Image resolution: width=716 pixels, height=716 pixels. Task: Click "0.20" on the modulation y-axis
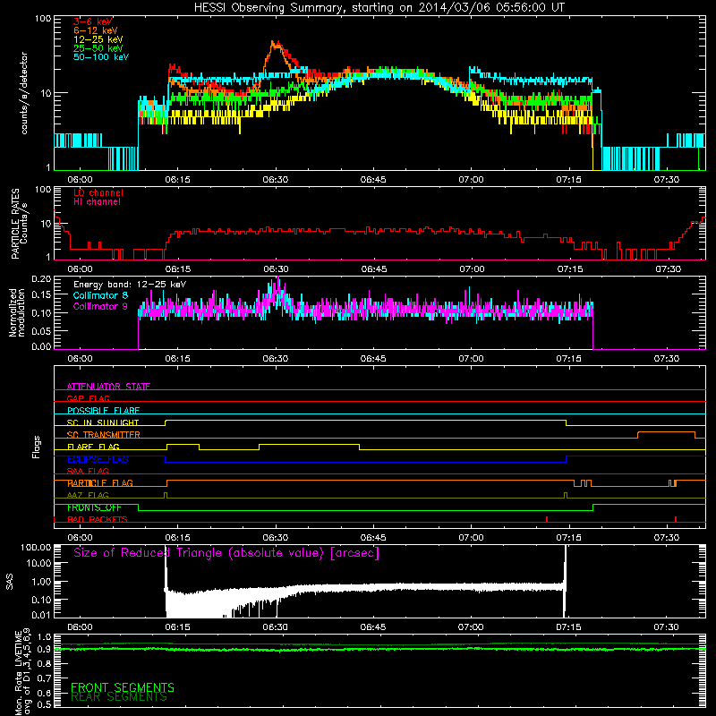point(41,278)
